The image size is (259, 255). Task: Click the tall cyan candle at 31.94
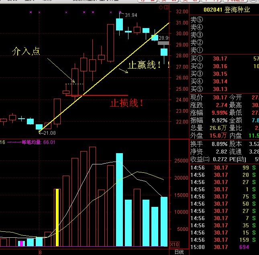pyautogui.click(x=119, y=24)
